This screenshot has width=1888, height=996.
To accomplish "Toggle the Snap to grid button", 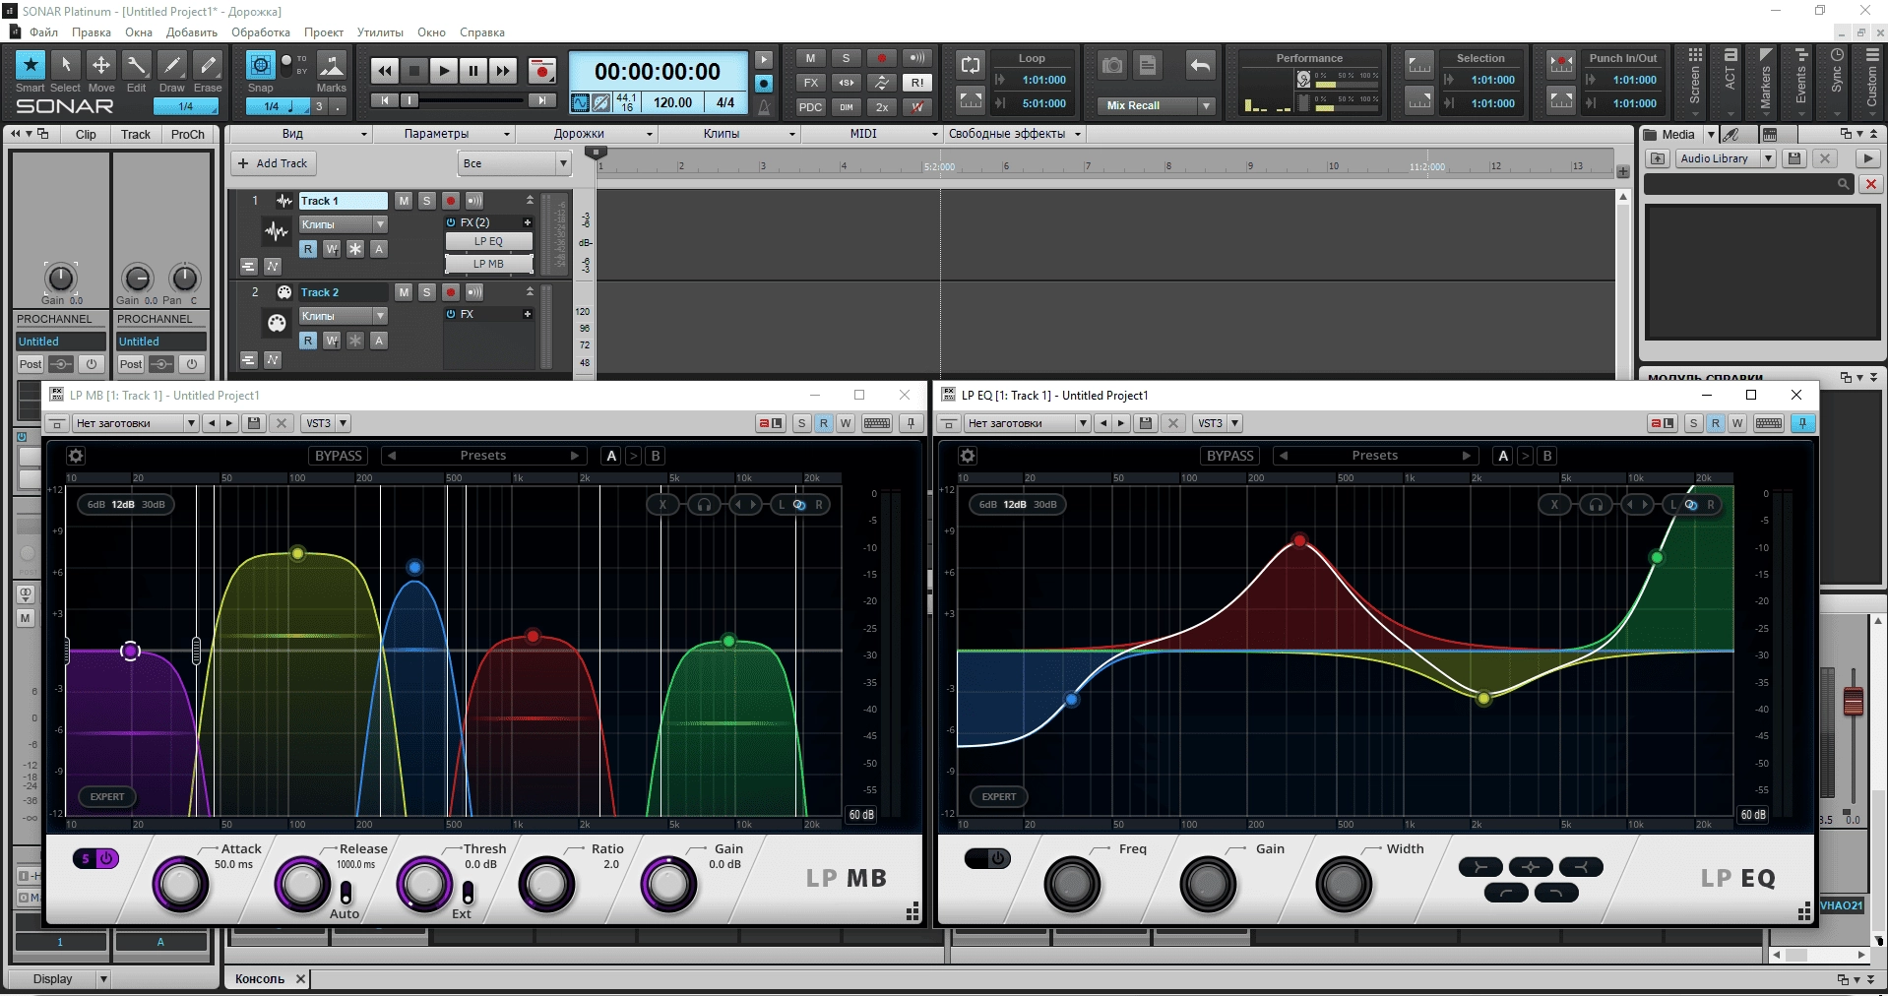I will (x=260, y=65).
